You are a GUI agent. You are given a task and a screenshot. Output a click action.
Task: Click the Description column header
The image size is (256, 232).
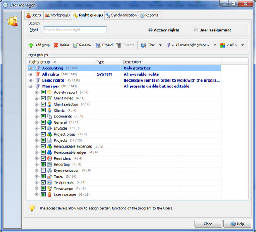pos(171,62)
